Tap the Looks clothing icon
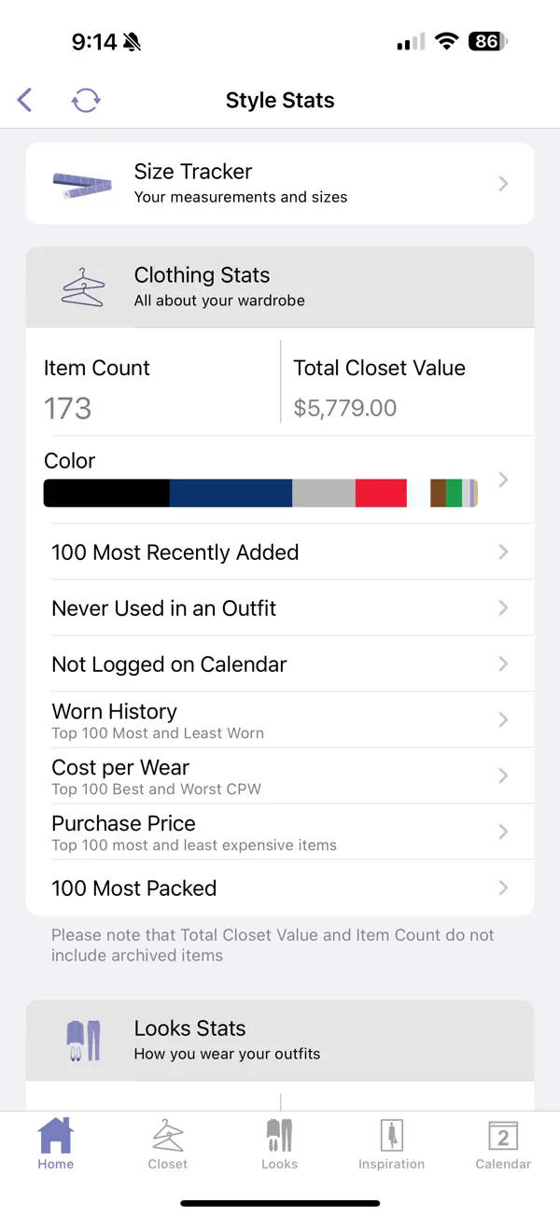The height and width of the screenshot is (1217, 560). coord(279,1135)
